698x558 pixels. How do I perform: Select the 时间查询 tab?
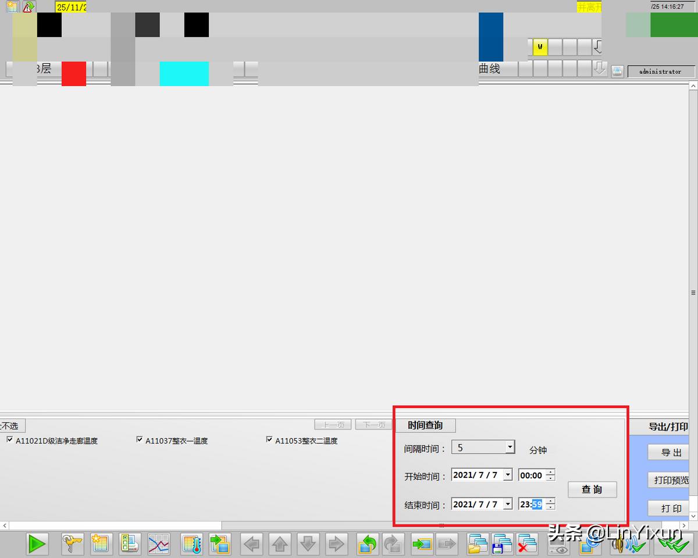point(425,425)
